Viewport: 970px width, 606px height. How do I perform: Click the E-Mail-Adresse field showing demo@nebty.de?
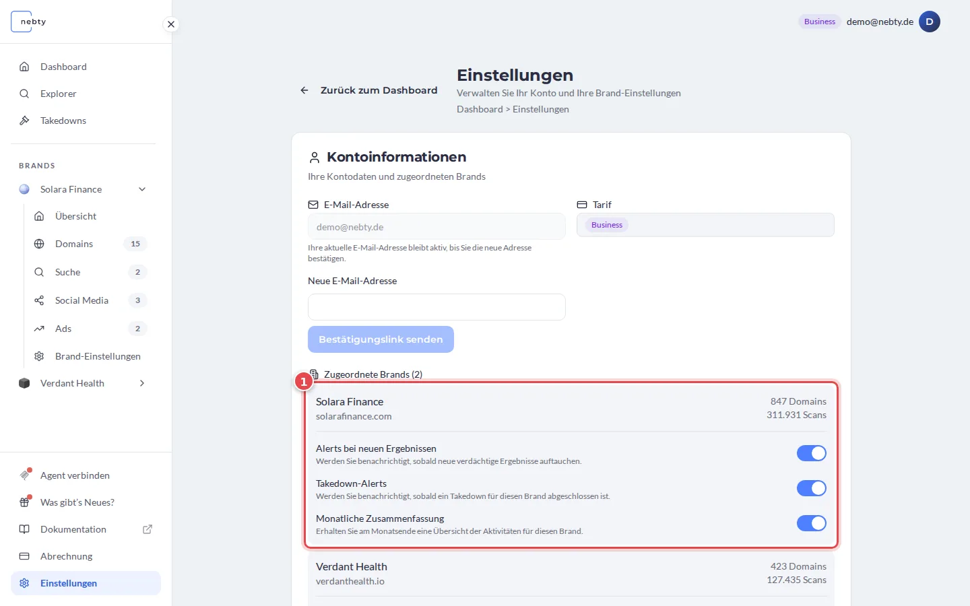(437, 226)
